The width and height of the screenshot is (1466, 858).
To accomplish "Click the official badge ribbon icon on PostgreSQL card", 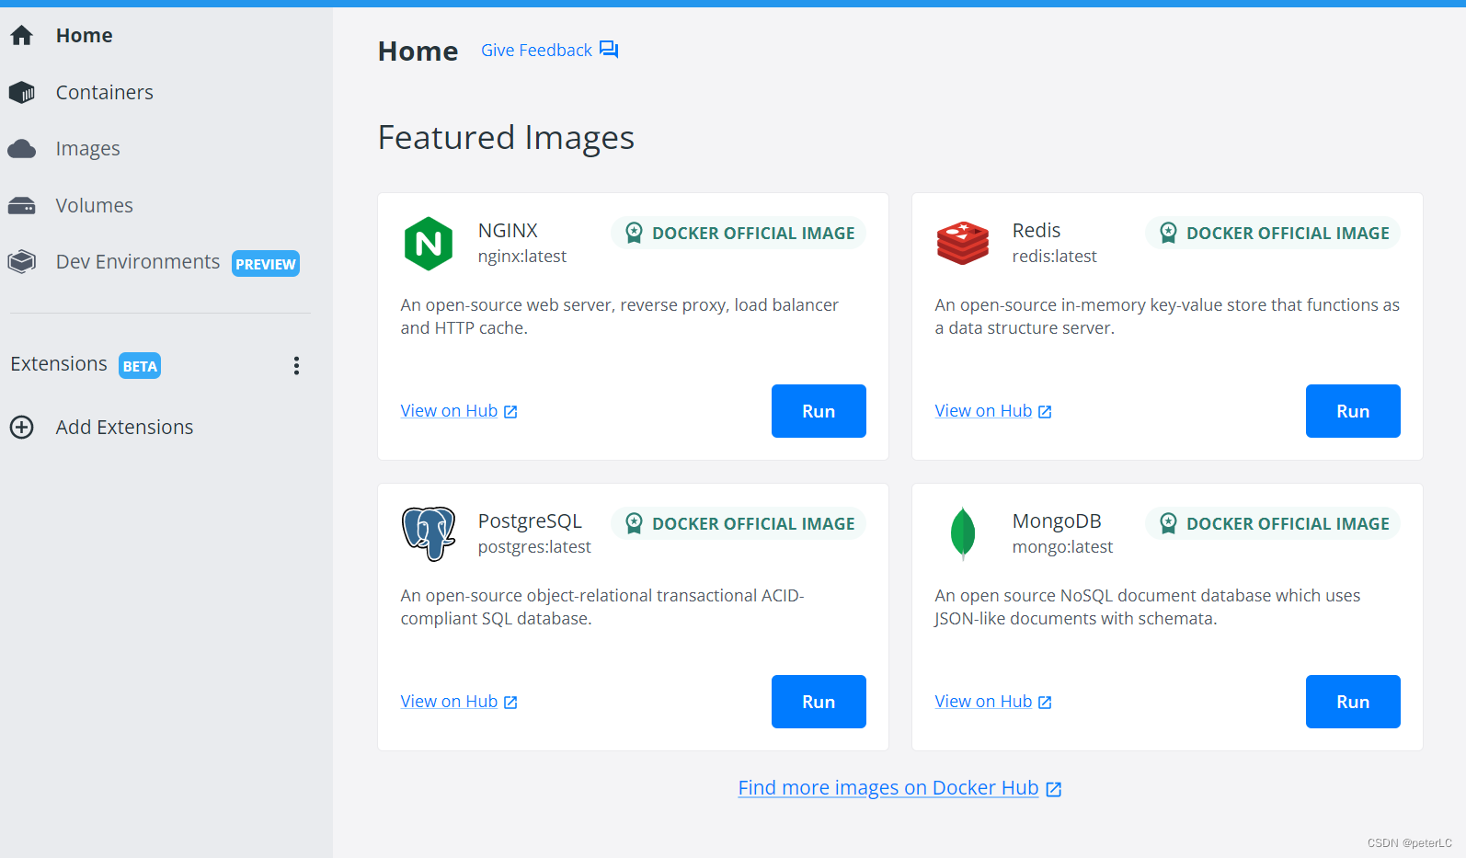I will pyautogui.click(x=634, y=523).
